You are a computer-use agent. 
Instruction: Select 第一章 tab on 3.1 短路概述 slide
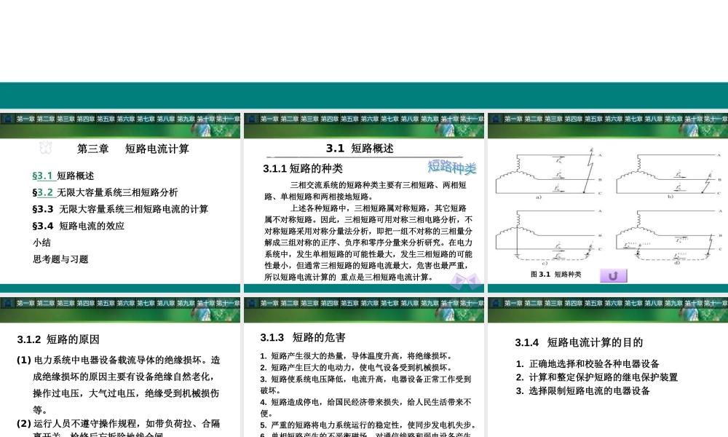(269, 119)
